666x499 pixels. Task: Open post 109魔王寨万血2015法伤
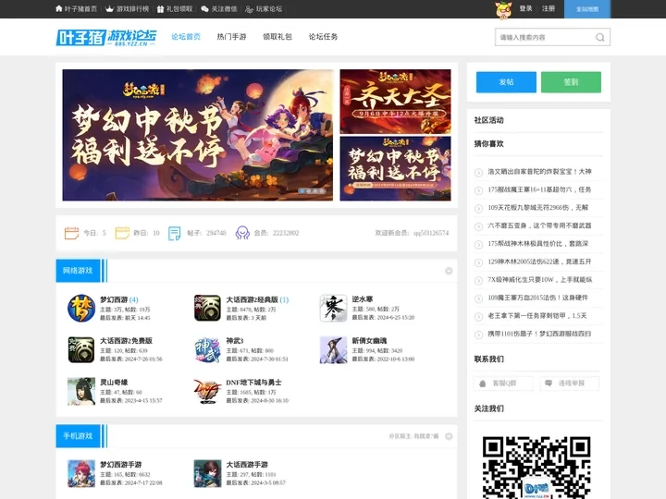point(537,298)
